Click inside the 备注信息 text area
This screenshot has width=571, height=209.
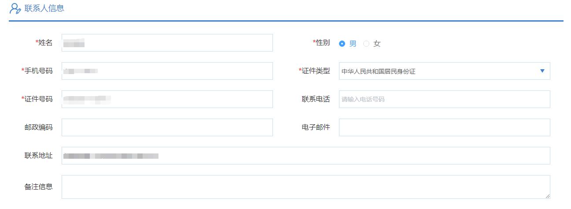coord(306,187)
